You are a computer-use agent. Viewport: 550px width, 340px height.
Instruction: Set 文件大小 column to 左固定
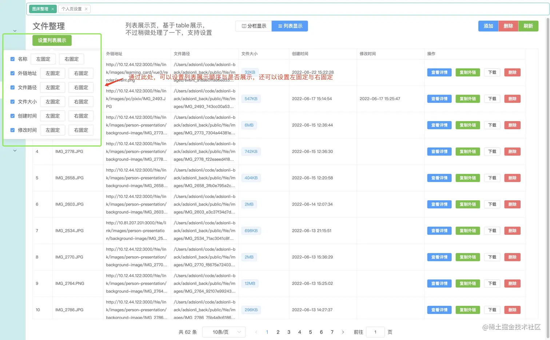(53, 102)
